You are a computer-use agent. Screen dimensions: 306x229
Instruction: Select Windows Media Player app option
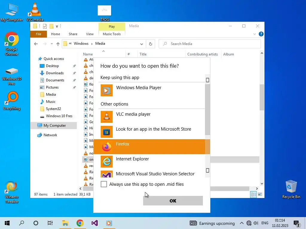149,90
